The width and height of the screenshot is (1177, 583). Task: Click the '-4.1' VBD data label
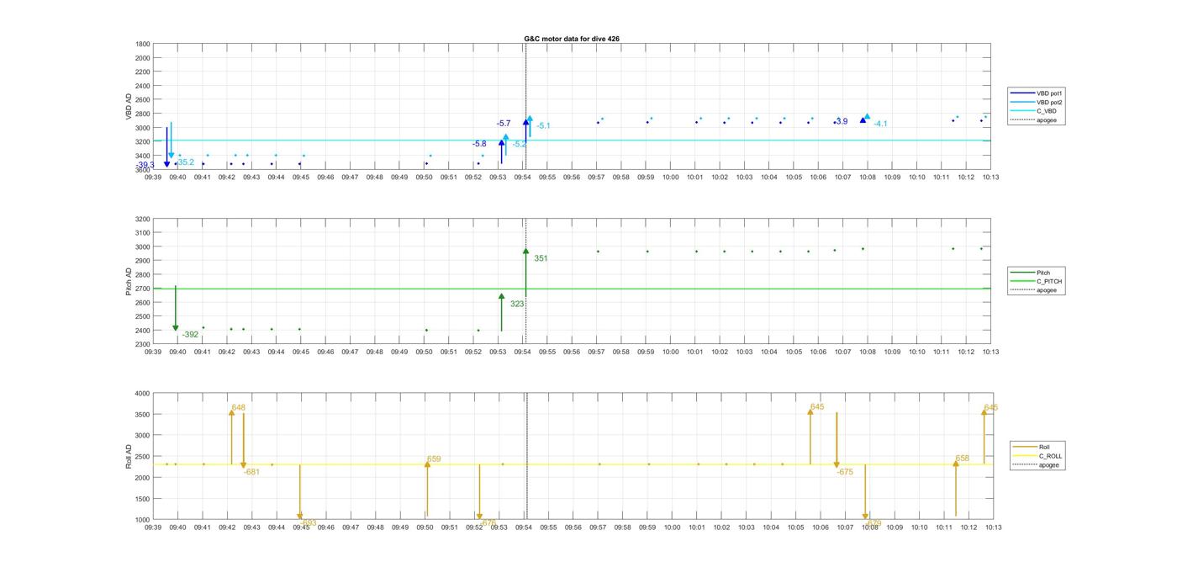[x=880, y=124]
